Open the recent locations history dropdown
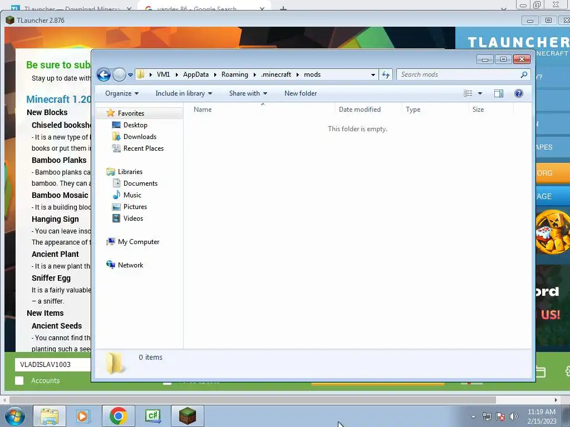570x427 pixels. click(x=130, y=75)
